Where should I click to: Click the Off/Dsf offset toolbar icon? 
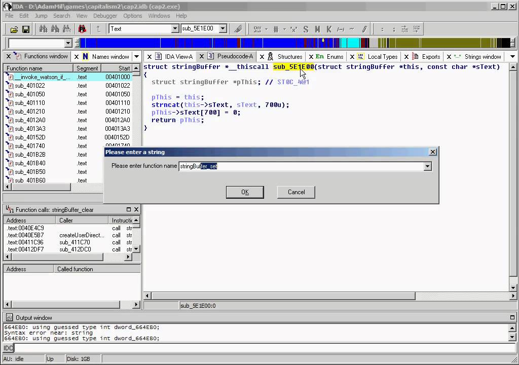coord(257,29)
